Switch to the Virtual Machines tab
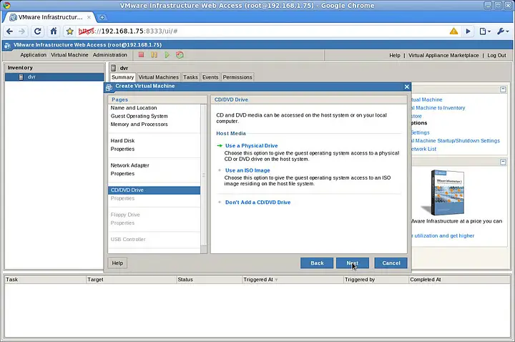515x342 pixels. 158,77
